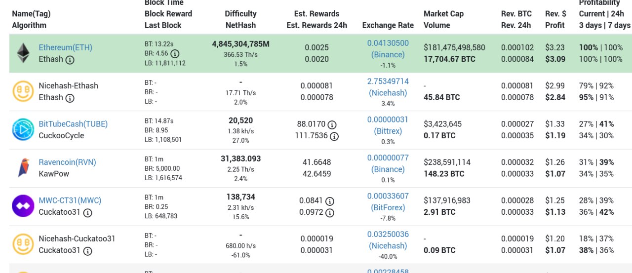The width and height of the screenshot is (632, 273).
Task: Click the Profitability column header
Action: click(605, 14)
